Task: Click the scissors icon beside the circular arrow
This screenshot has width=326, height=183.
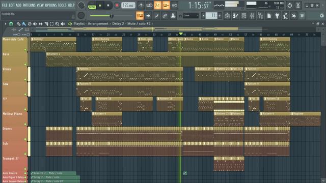Action: point(298,5)
